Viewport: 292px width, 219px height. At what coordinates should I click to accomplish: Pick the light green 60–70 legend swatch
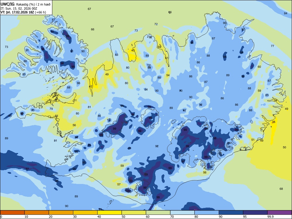point(158,213)
